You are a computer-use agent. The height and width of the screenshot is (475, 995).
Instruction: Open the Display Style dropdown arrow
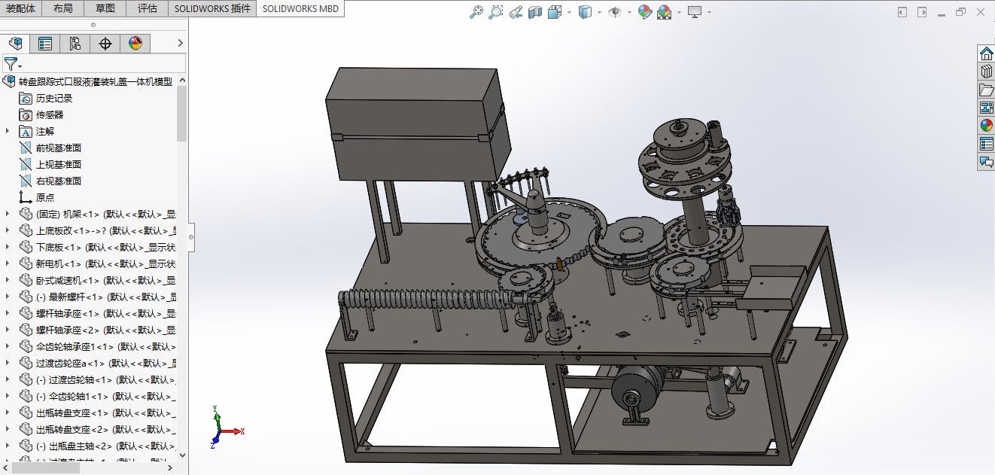(x=599, y=12)
